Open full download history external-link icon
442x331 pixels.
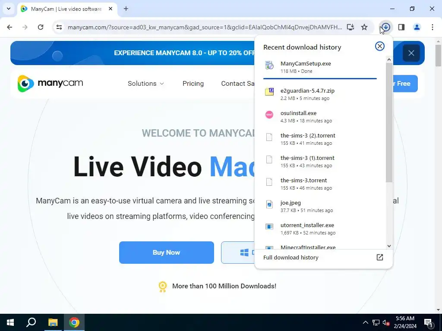[380, 257]
